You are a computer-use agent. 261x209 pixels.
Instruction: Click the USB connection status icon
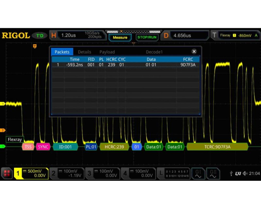231,173
